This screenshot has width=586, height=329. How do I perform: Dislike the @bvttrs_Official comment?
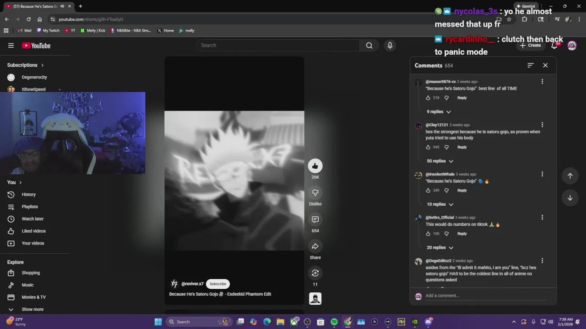pos(446,233)
